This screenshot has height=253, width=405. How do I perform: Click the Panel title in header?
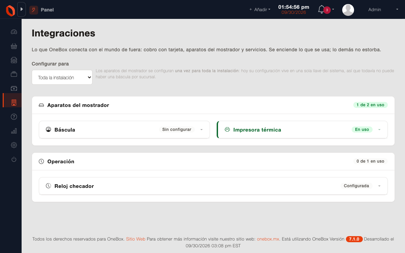point(47,10)
